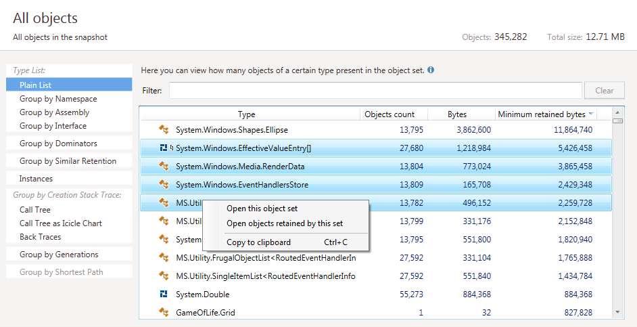Screen dimensions: 637x327
Task: Click the blue info icon after description text
Action: point(431,70)
